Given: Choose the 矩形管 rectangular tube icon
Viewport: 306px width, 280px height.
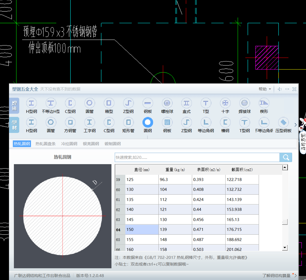Looking at the screenshot, I should [128, 122].
